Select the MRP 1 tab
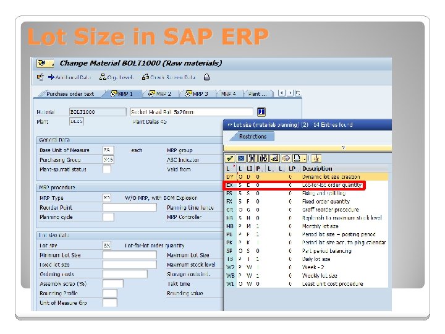Image resolution: width=445 pixels, height=334 pixels. [122, 94]
